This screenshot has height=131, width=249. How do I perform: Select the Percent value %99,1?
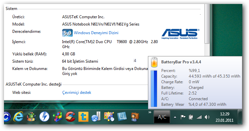(x=194, y=71)
